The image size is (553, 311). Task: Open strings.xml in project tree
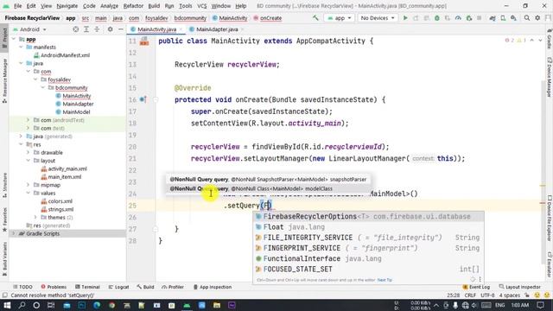(x=60, y=209)
